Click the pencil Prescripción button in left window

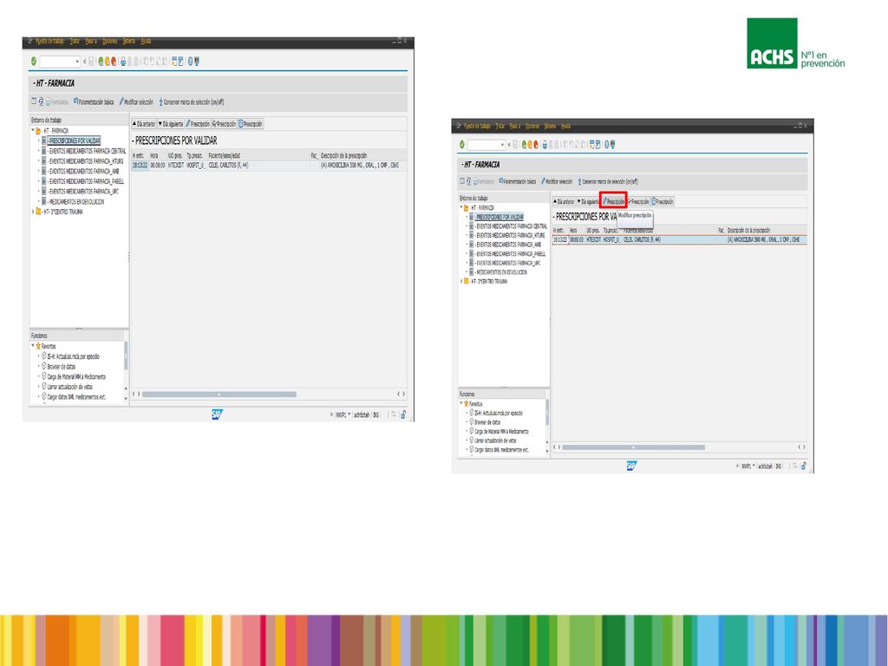pyautogui.click(x=198, y=124)
